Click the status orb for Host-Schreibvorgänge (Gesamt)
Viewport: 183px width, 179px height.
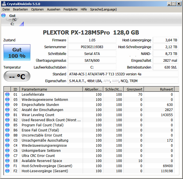[x=7, y=166]
